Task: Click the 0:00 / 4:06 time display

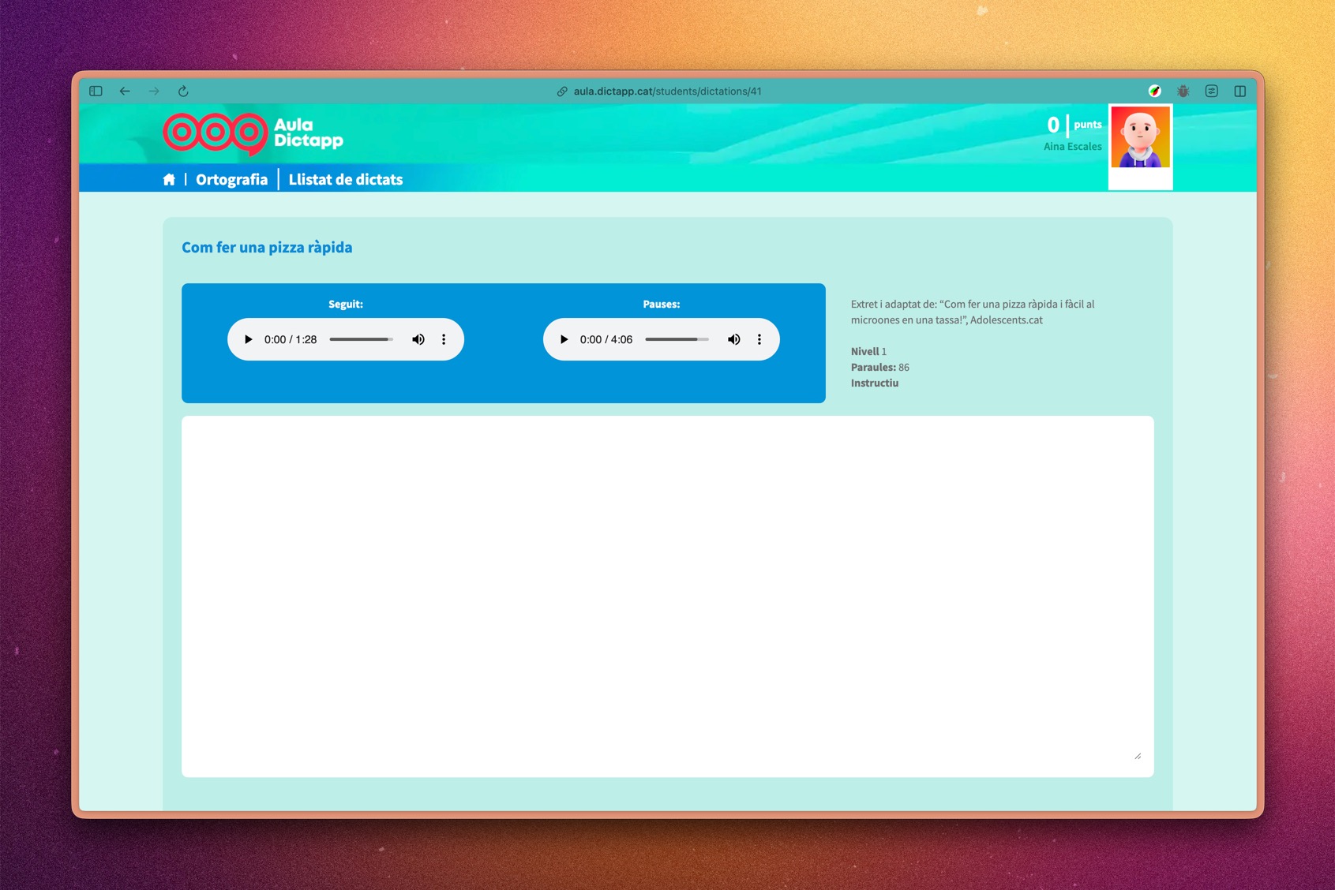Action: click(x=606, y=339)
